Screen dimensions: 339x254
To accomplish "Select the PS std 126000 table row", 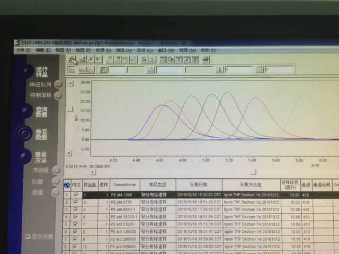I will pos(201,232).
